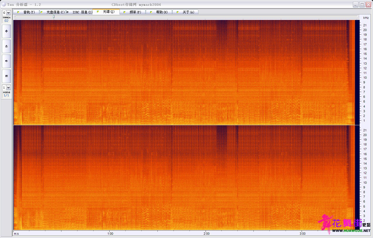
Task: Open the mode 1 dropdown
Action: coord(6,87)
